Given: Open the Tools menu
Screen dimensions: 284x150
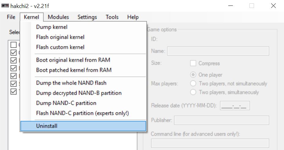Looking at the screenshot, I should [x=112, y=17].
